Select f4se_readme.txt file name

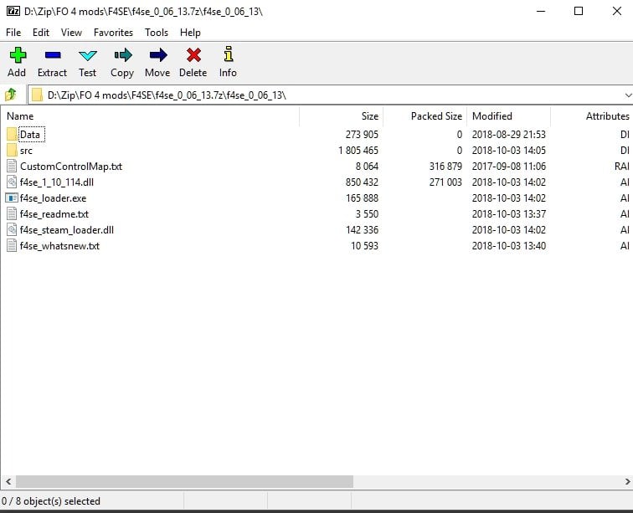click(54, 214)
